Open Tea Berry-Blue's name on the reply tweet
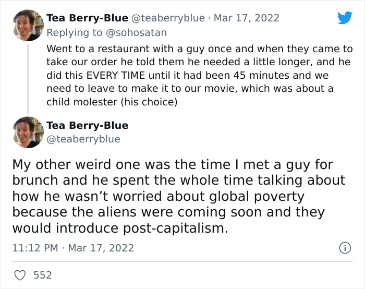 87,18
